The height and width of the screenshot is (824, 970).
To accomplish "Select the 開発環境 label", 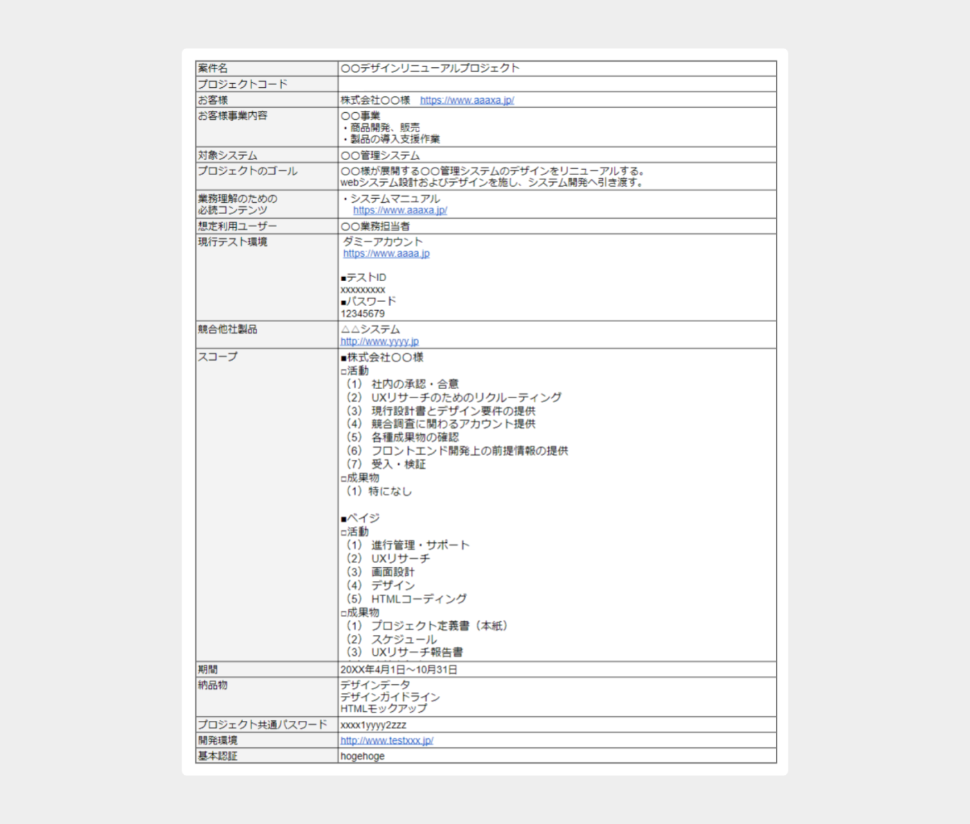I will tap(218, 740).
